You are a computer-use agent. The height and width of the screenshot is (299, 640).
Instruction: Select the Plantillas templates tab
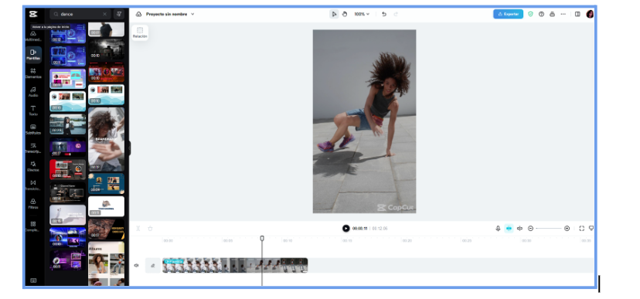33,55
